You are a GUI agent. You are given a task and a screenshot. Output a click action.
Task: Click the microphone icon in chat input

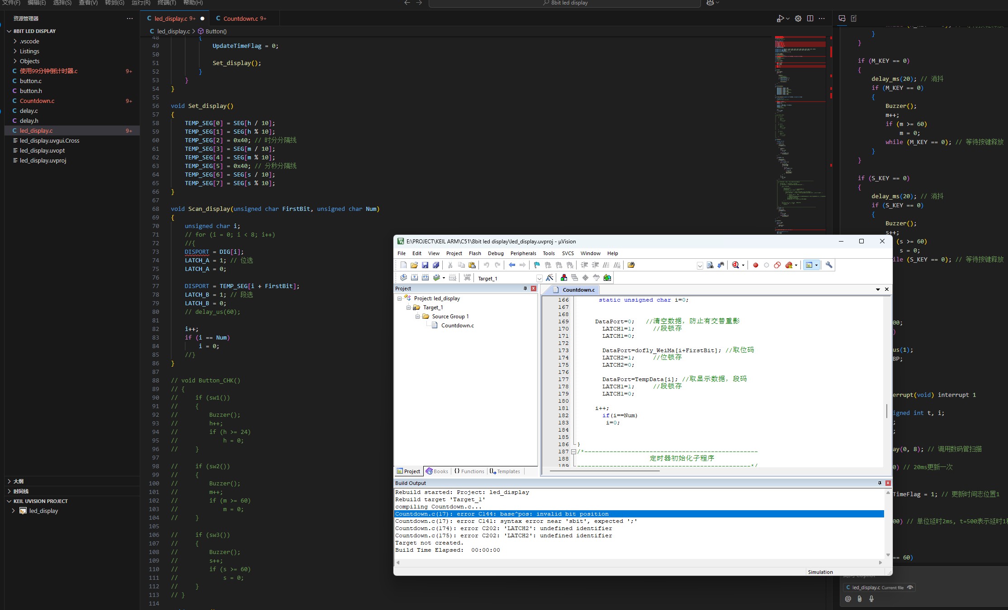point(871,599)
